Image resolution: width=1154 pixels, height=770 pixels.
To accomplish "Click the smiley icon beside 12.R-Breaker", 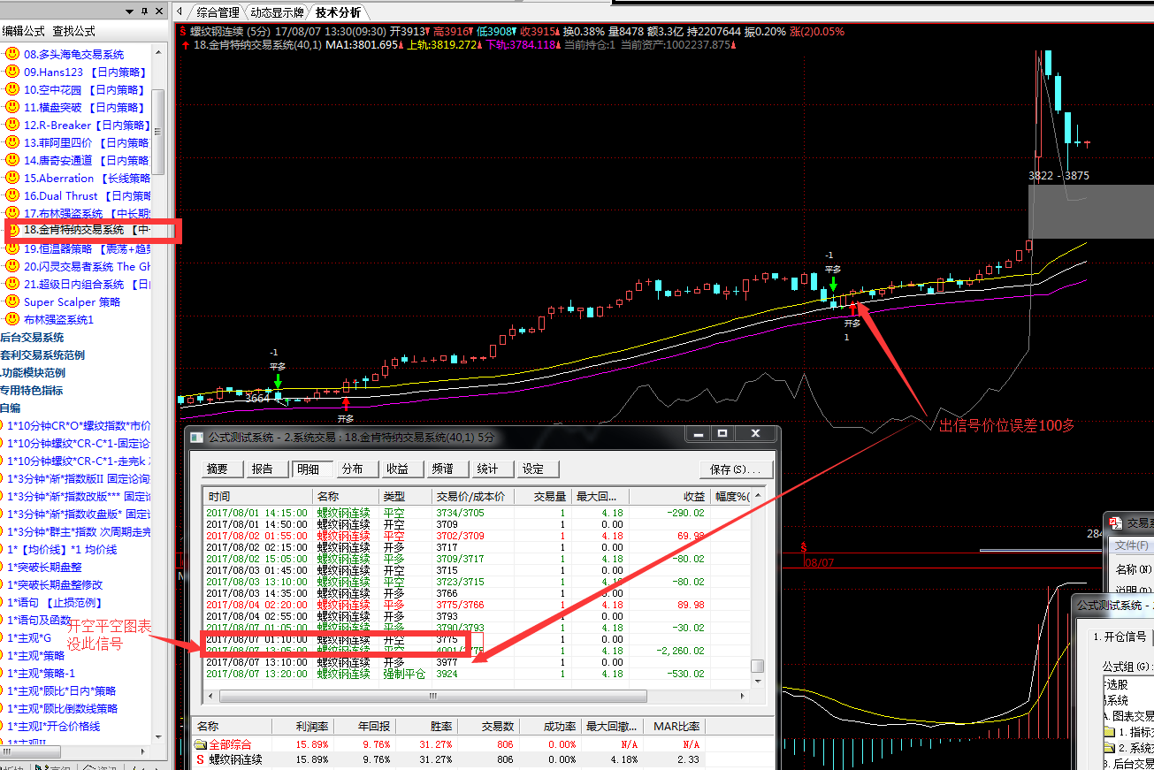I will tap(11, 125).
